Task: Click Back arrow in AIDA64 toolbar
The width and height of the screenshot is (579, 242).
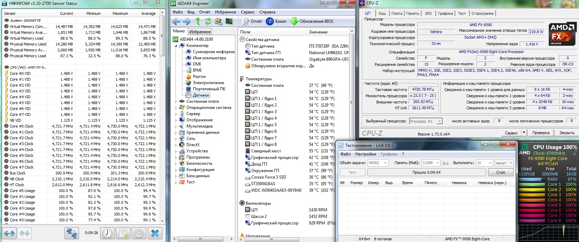Action: [x=176, y=21]
